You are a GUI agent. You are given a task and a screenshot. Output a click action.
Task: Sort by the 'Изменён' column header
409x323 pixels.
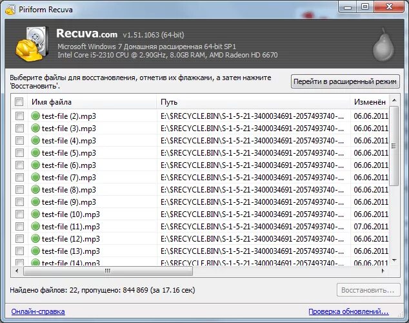point(370,102)
